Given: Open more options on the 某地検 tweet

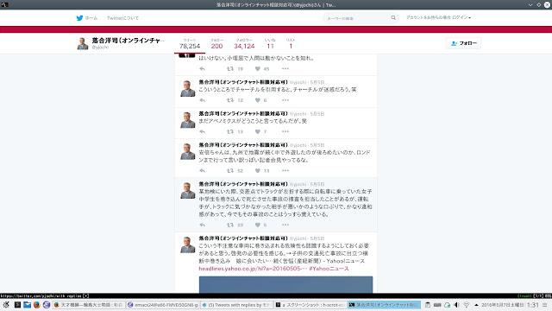Looking at the screenshot, I should pos(285,225).
